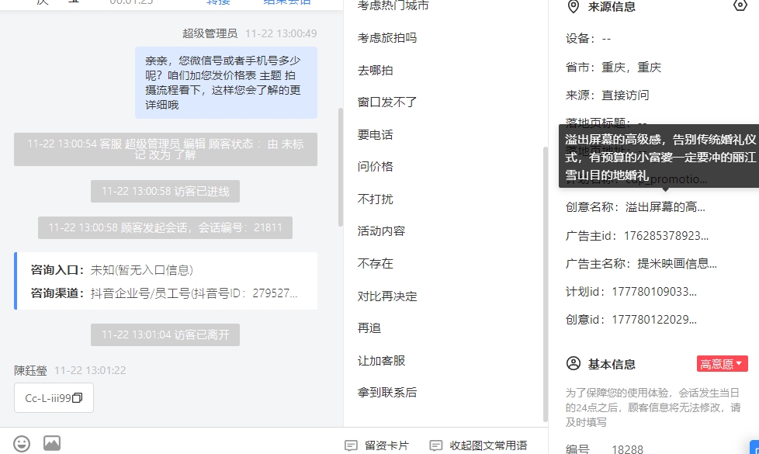
Task: Click the 咨询入口 未知 info line
Action: point(112,270)
